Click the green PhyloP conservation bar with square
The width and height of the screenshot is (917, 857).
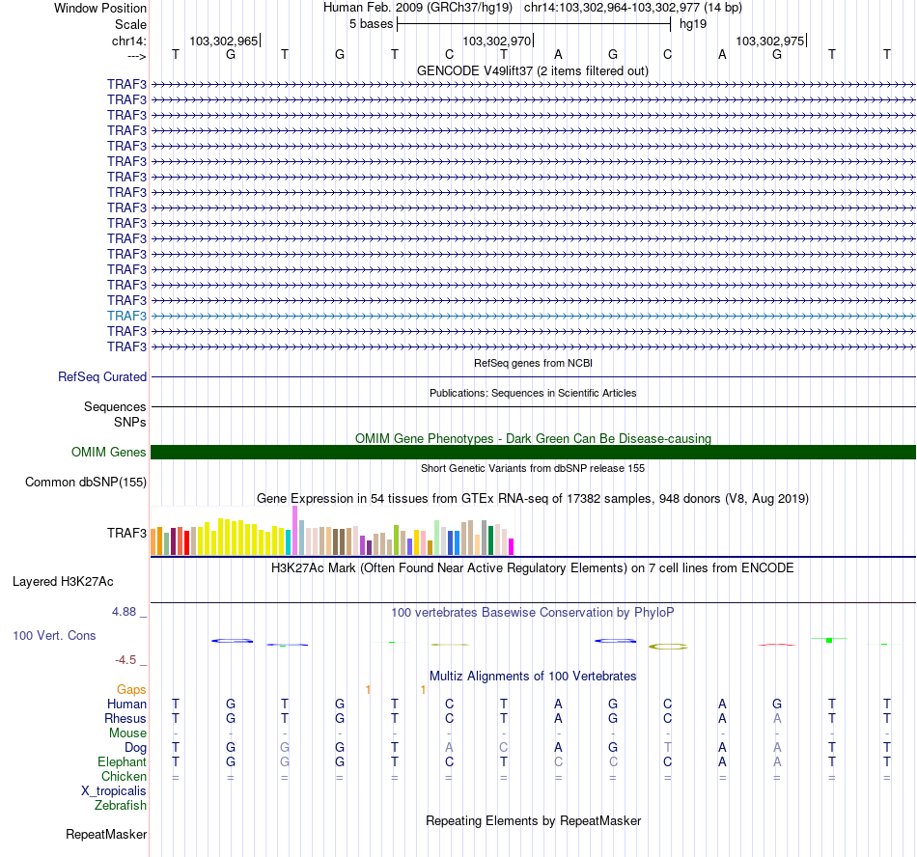829,640
